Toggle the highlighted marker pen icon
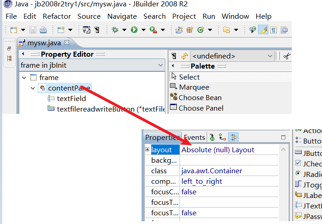The width and height of the screenshot is (322, 224). coord(263,30)
